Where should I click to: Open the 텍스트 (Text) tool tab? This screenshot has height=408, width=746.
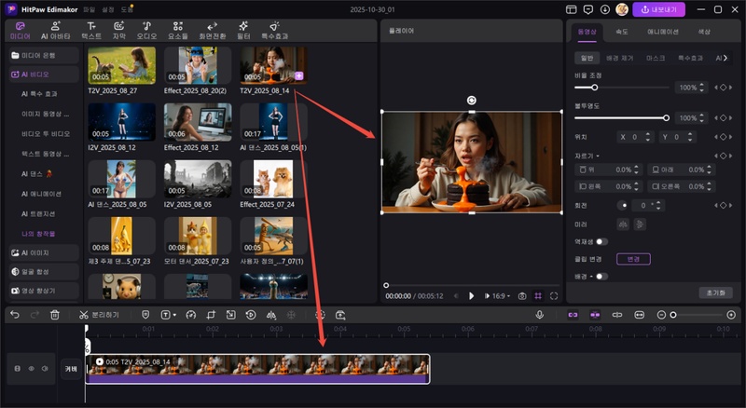point(91,29)
